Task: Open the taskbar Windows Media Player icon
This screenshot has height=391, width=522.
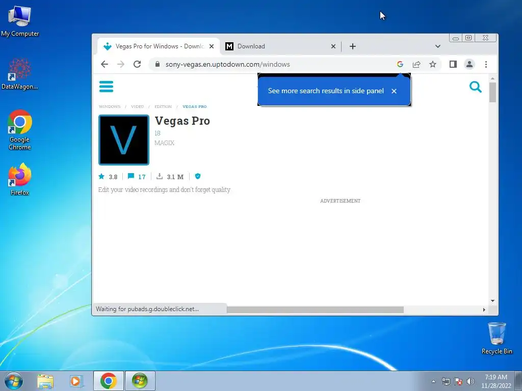Action: coord(76,381)
